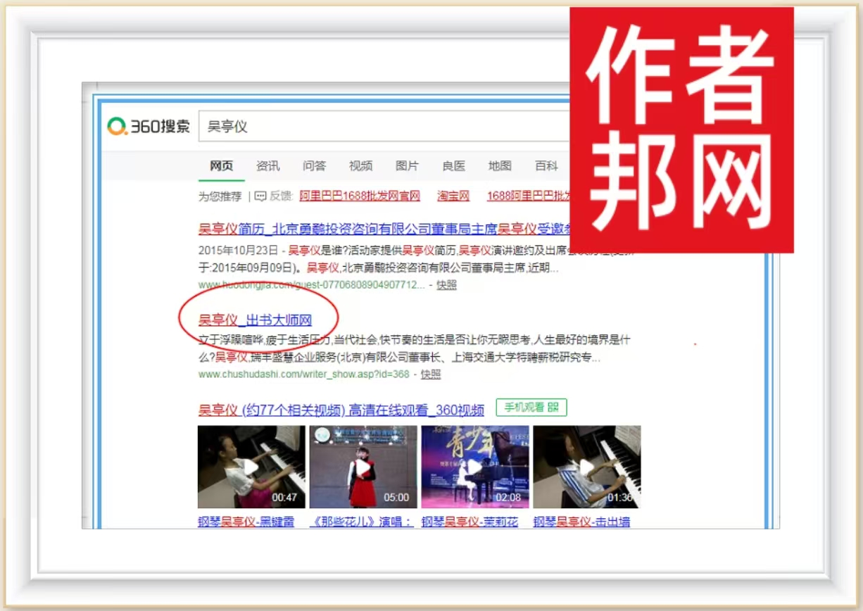Play the 01:36 piano video thumbnail
This screenshot has height=611, width=863.
tap(586, 466)
